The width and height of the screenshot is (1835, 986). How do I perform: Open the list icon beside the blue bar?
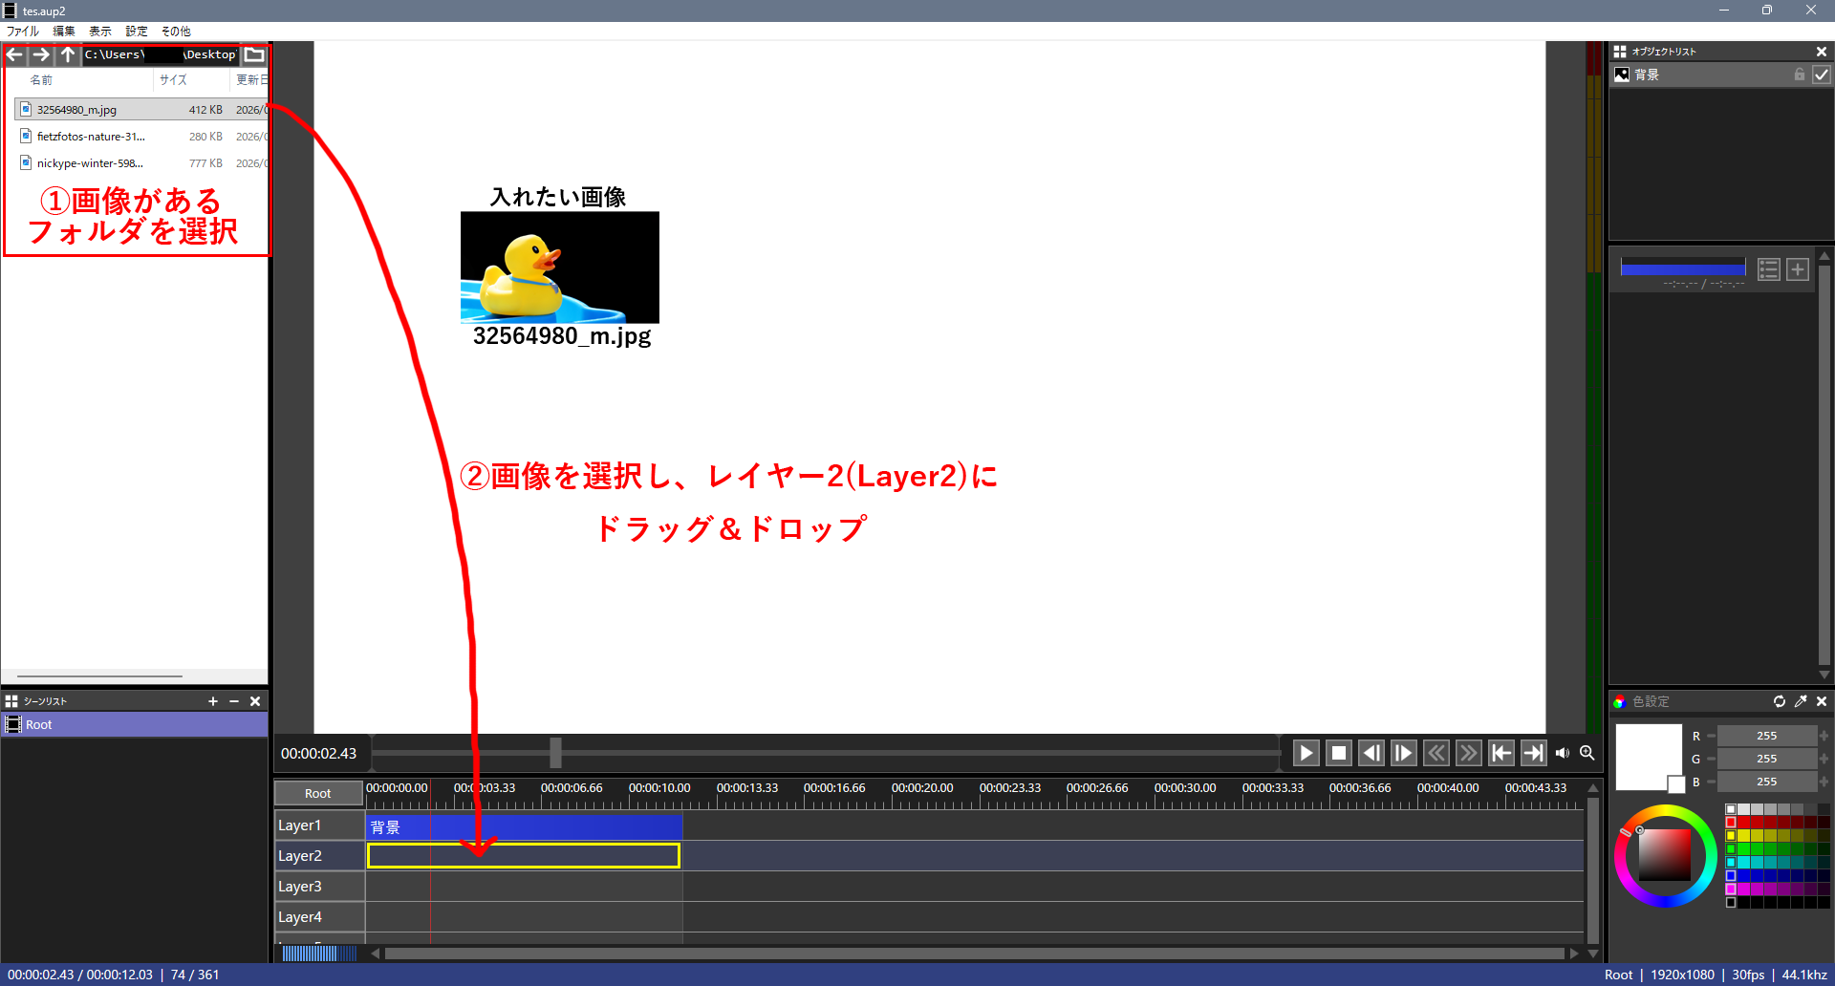click(1768, 269)
